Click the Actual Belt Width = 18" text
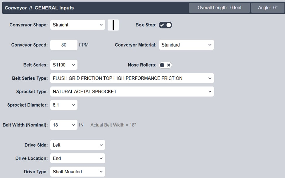Image resolution: width=285 pixels, height=178 pixels. [113, 125]
